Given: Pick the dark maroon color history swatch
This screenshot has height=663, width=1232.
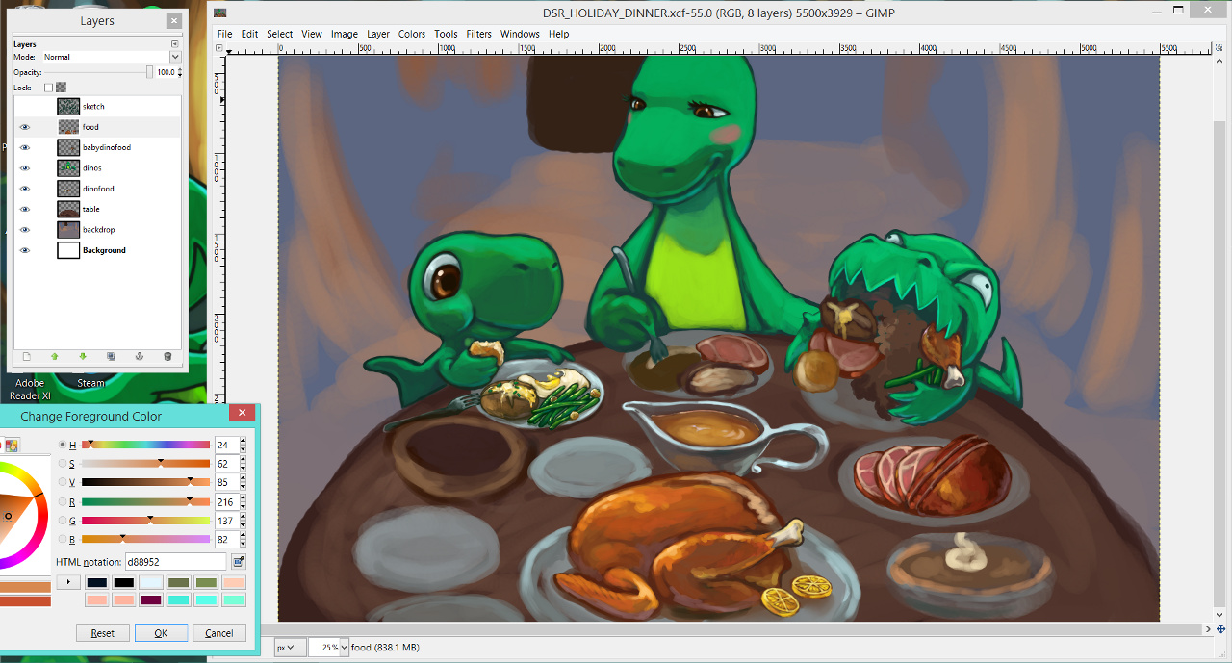Looking at the screenshot, I should click(151, 600).
